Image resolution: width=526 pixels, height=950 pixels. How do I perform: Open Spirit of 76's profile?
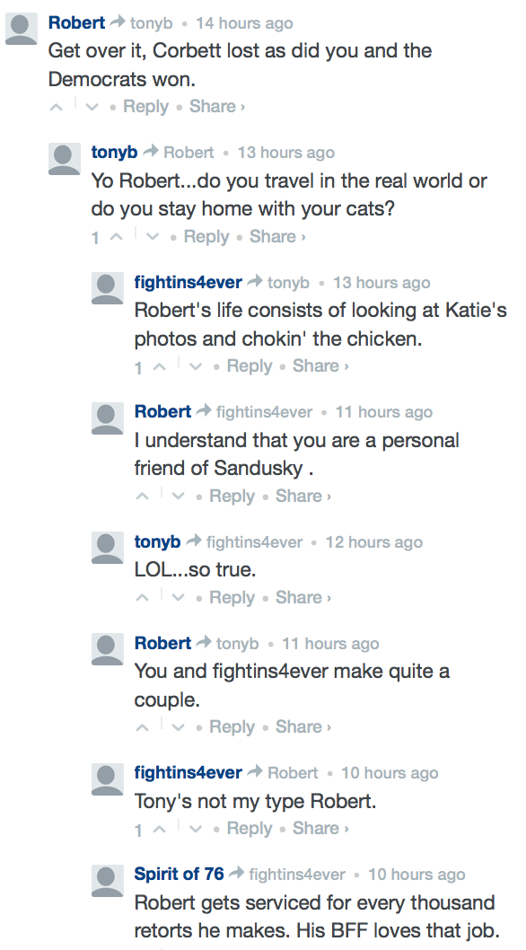pos(176,873)
